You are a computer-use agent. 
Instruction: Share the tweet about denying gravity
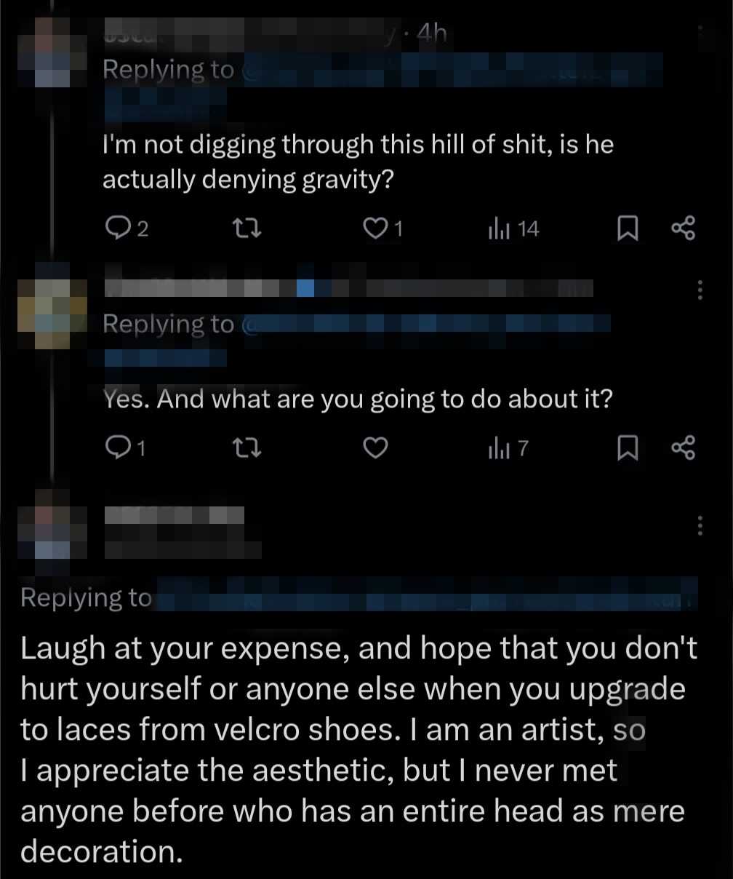[x=683, y=229]
